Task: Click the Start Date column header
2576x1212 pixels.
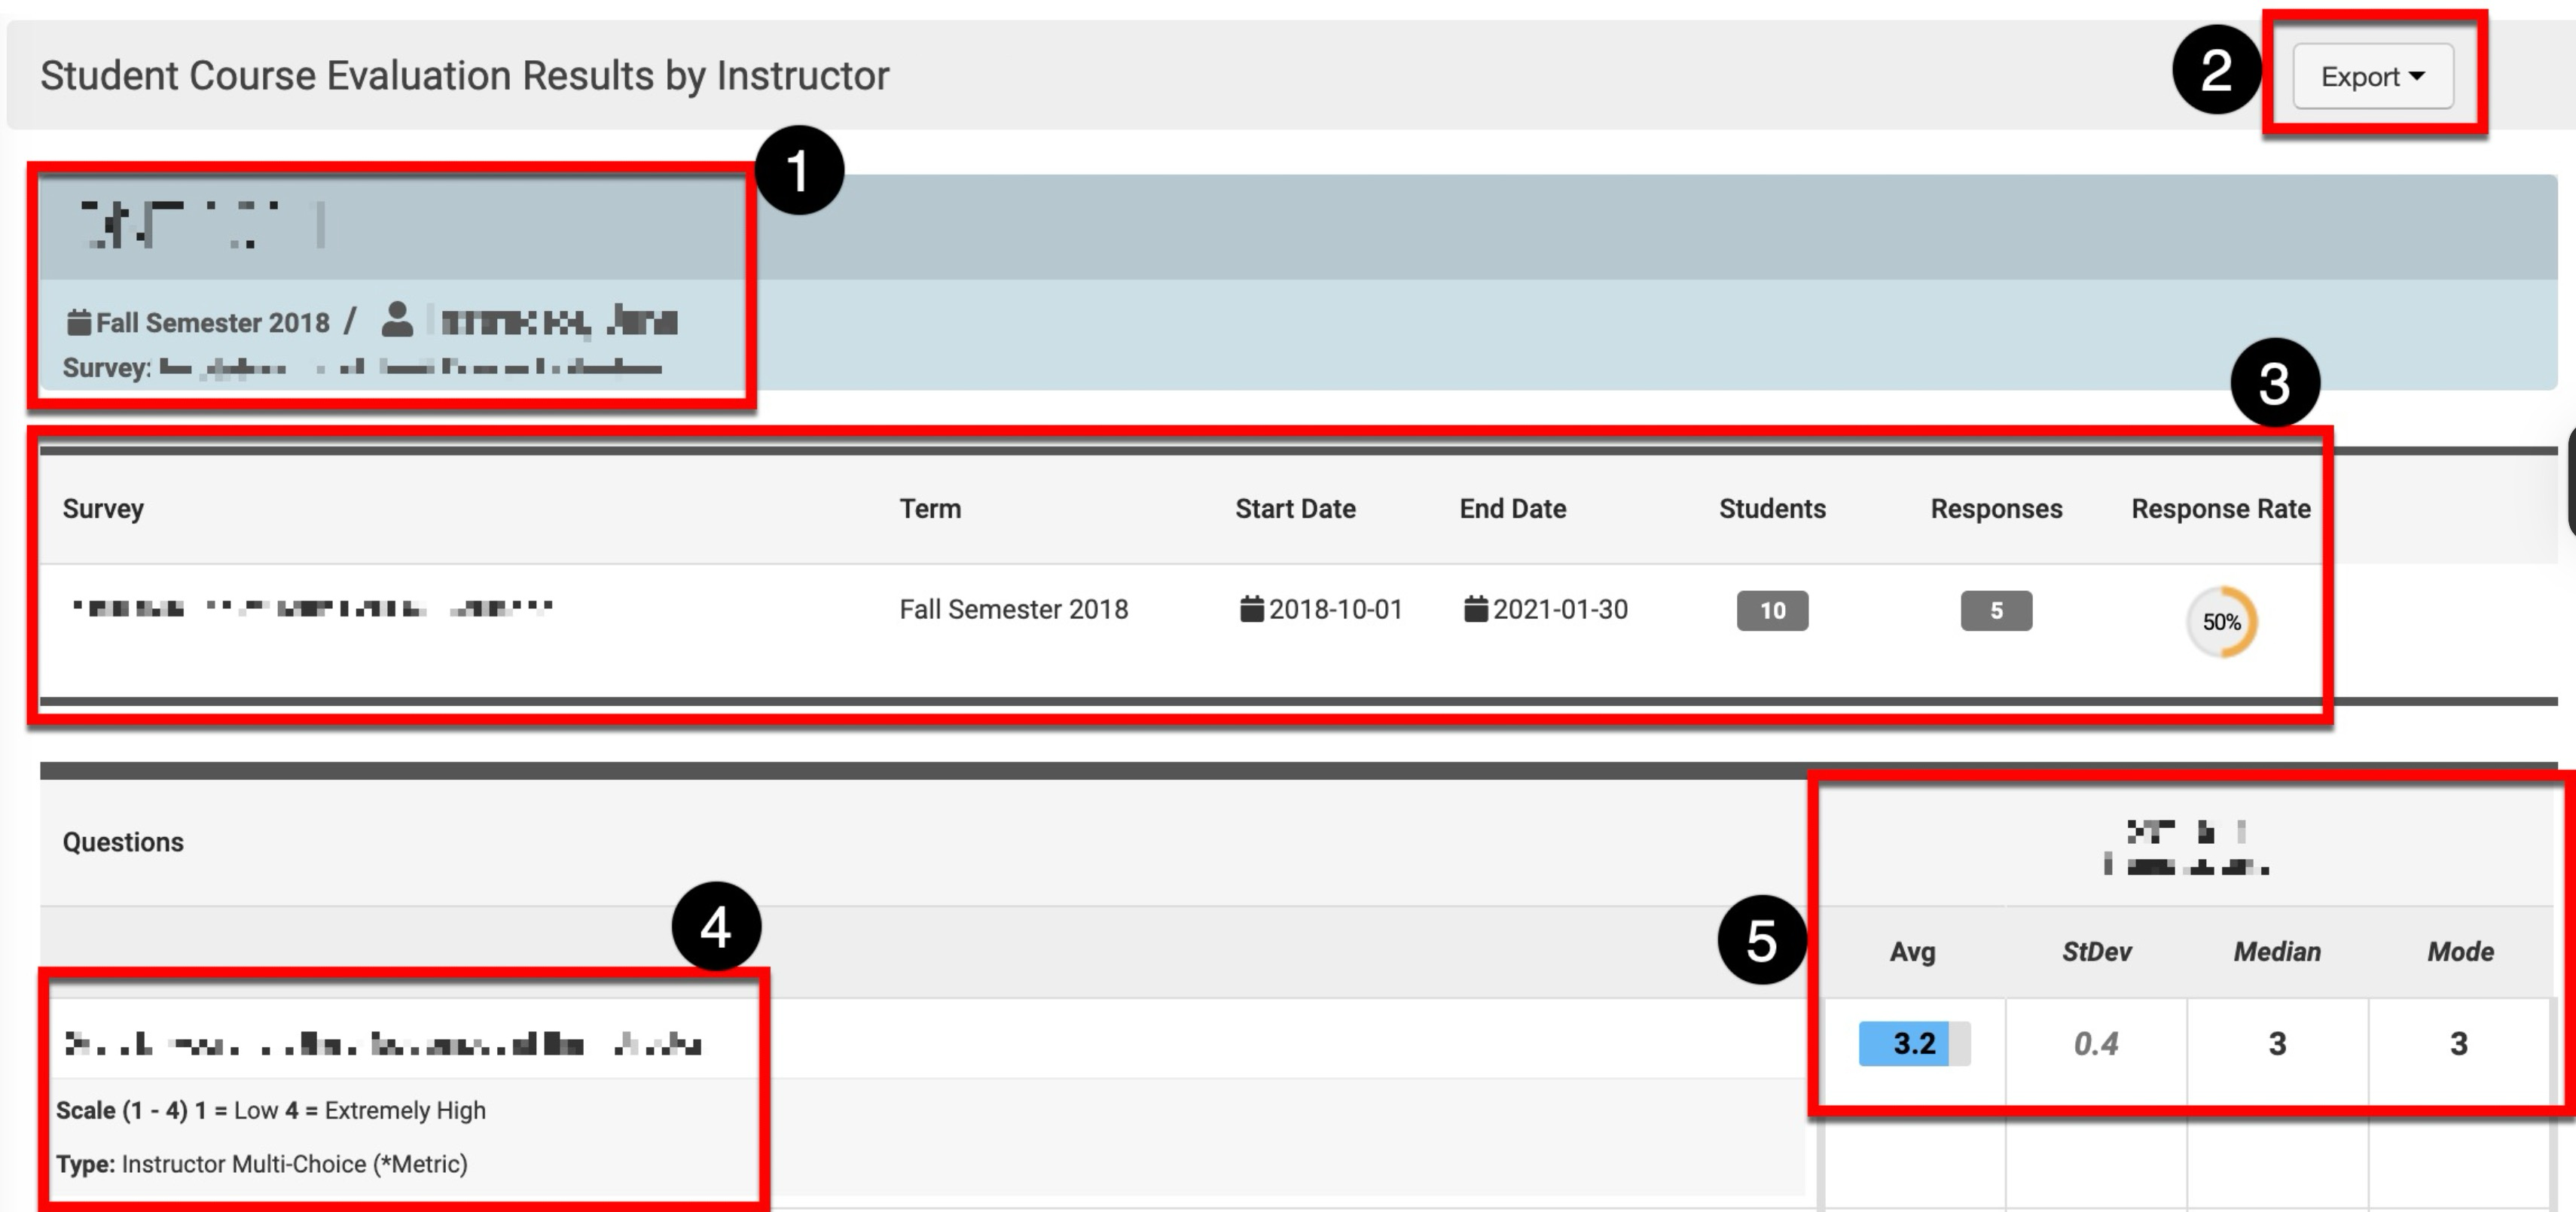Action: (1295, 509)
